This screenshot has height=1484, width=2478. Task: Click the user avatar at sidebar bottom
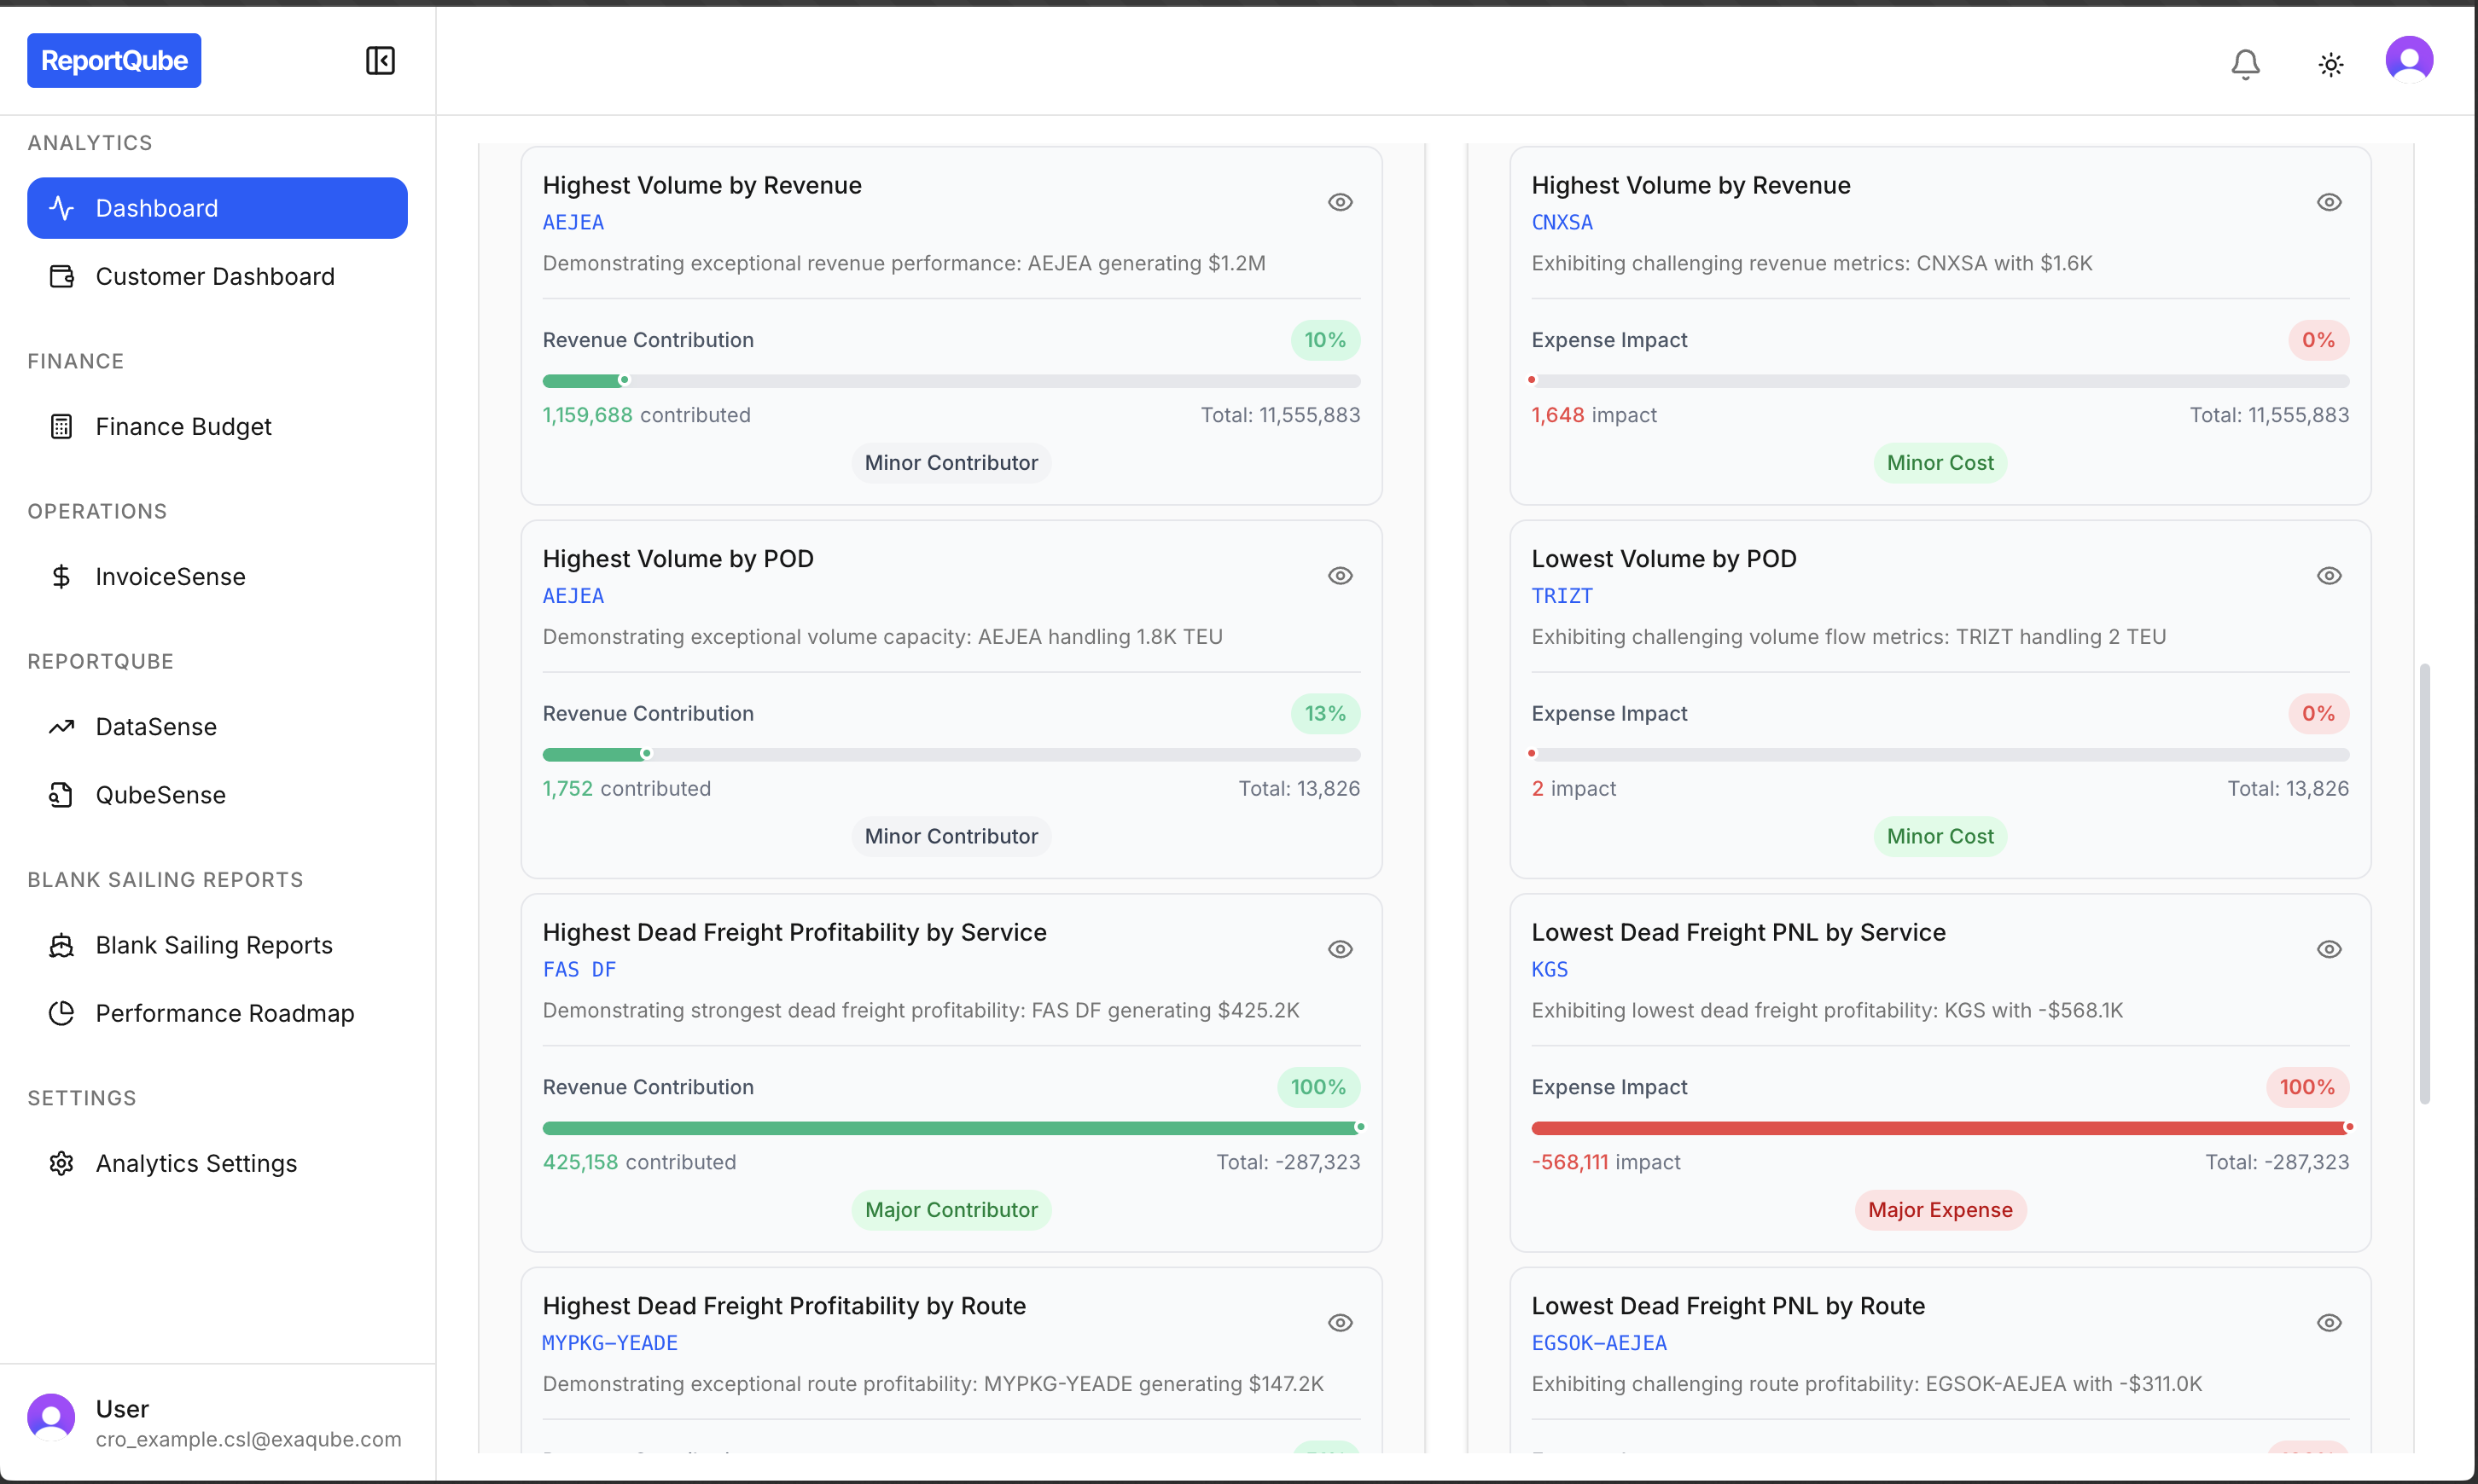tap(51, 1418)
